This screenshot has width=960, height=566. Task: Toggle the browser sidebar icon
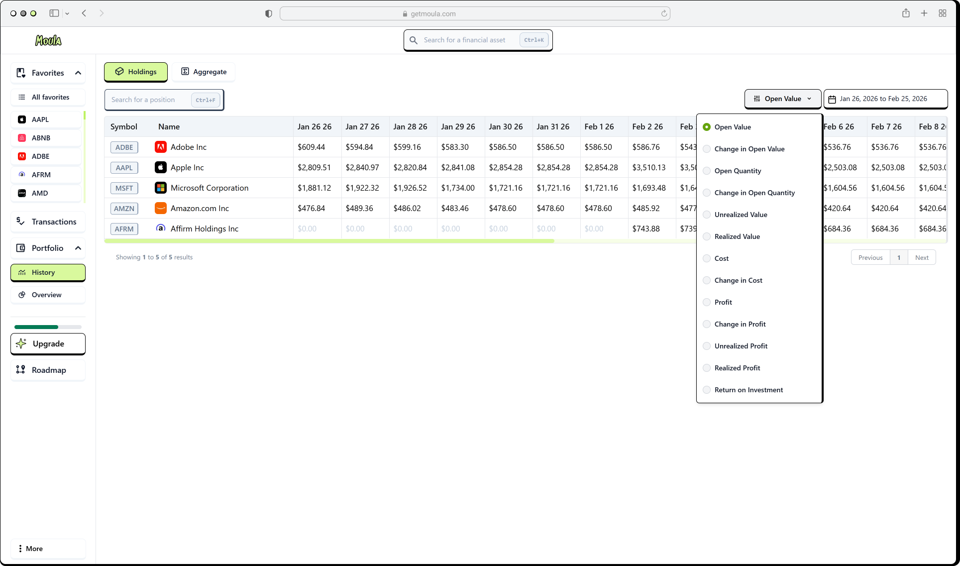(54, 13)
